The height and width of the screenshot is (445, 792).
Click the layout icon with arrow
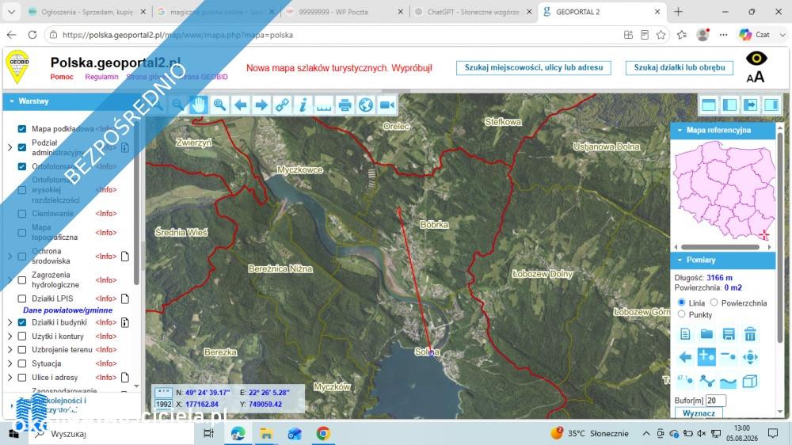pos(751,105)
